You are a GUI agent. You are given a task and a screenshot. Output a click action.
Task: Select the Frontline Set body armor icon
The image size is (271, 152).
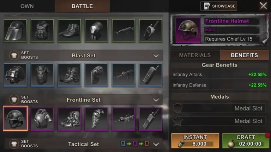[42, 119]
